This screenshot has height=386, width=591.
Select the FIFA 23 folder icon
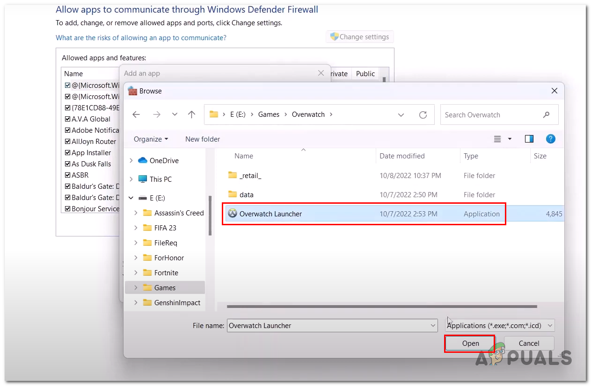(x=147, y=228)
